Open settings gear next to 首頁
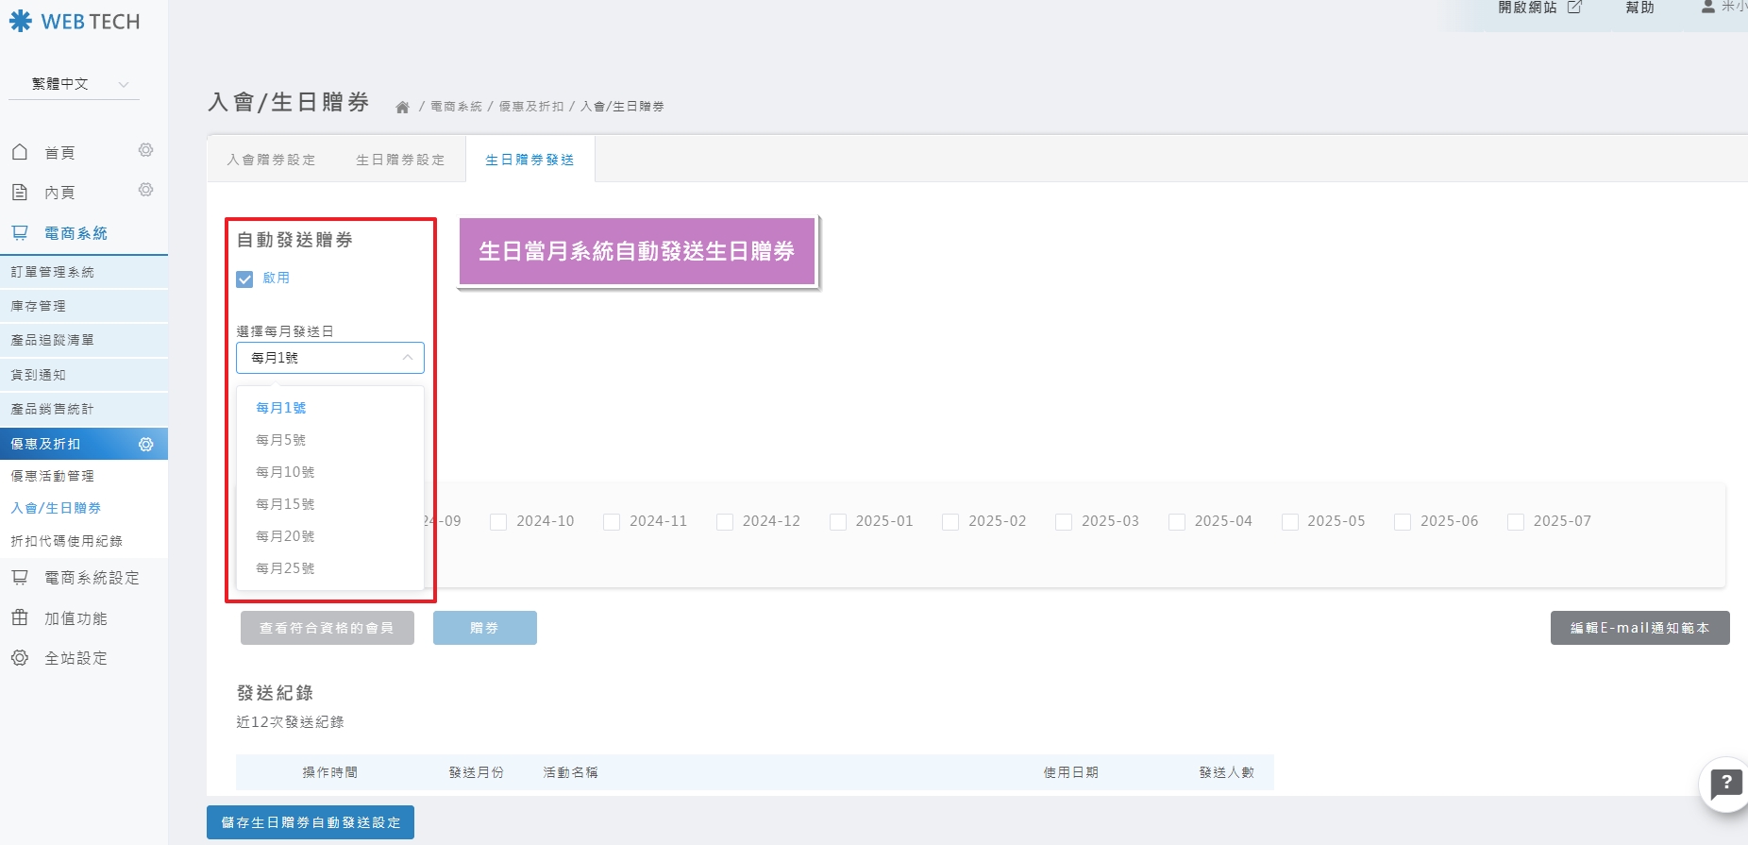The width and height of the screenshot is (1748, 845). coord(145,150)
